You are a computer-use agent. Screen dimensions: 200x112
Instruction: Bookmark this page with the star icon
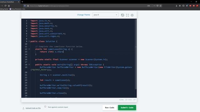point(161,6)
